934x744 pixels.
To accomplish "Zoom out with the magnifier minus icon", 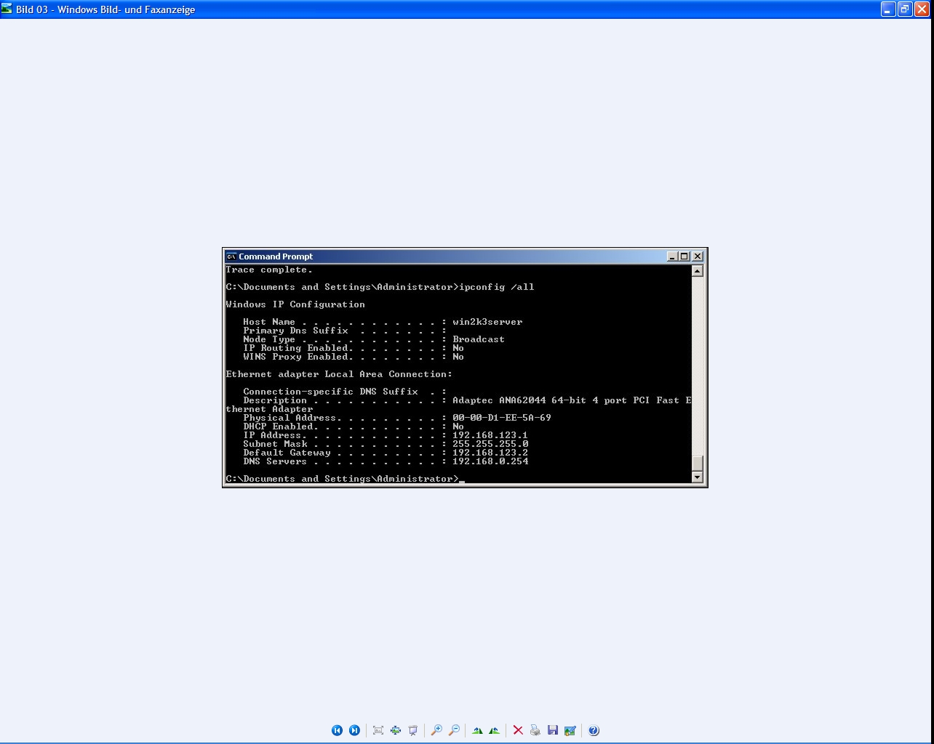I will (x=454, y=730).
